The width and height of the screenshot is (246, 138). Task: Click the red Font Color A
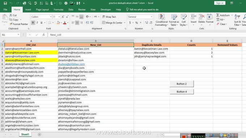click(x=65, y=23)
